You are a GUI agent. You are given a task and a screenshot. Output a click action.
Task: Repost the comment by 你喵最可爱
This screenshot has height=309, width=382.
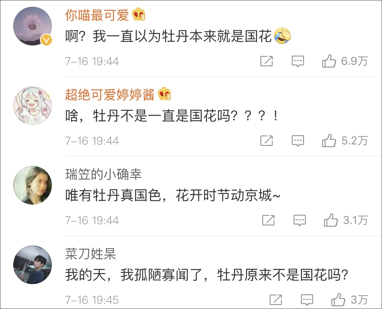coord(266,61)
